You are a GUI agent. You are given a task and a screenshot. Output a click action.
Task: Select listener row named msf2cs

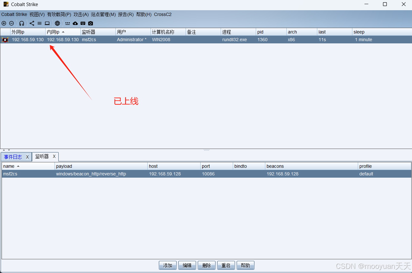click(x=207, y=174)
